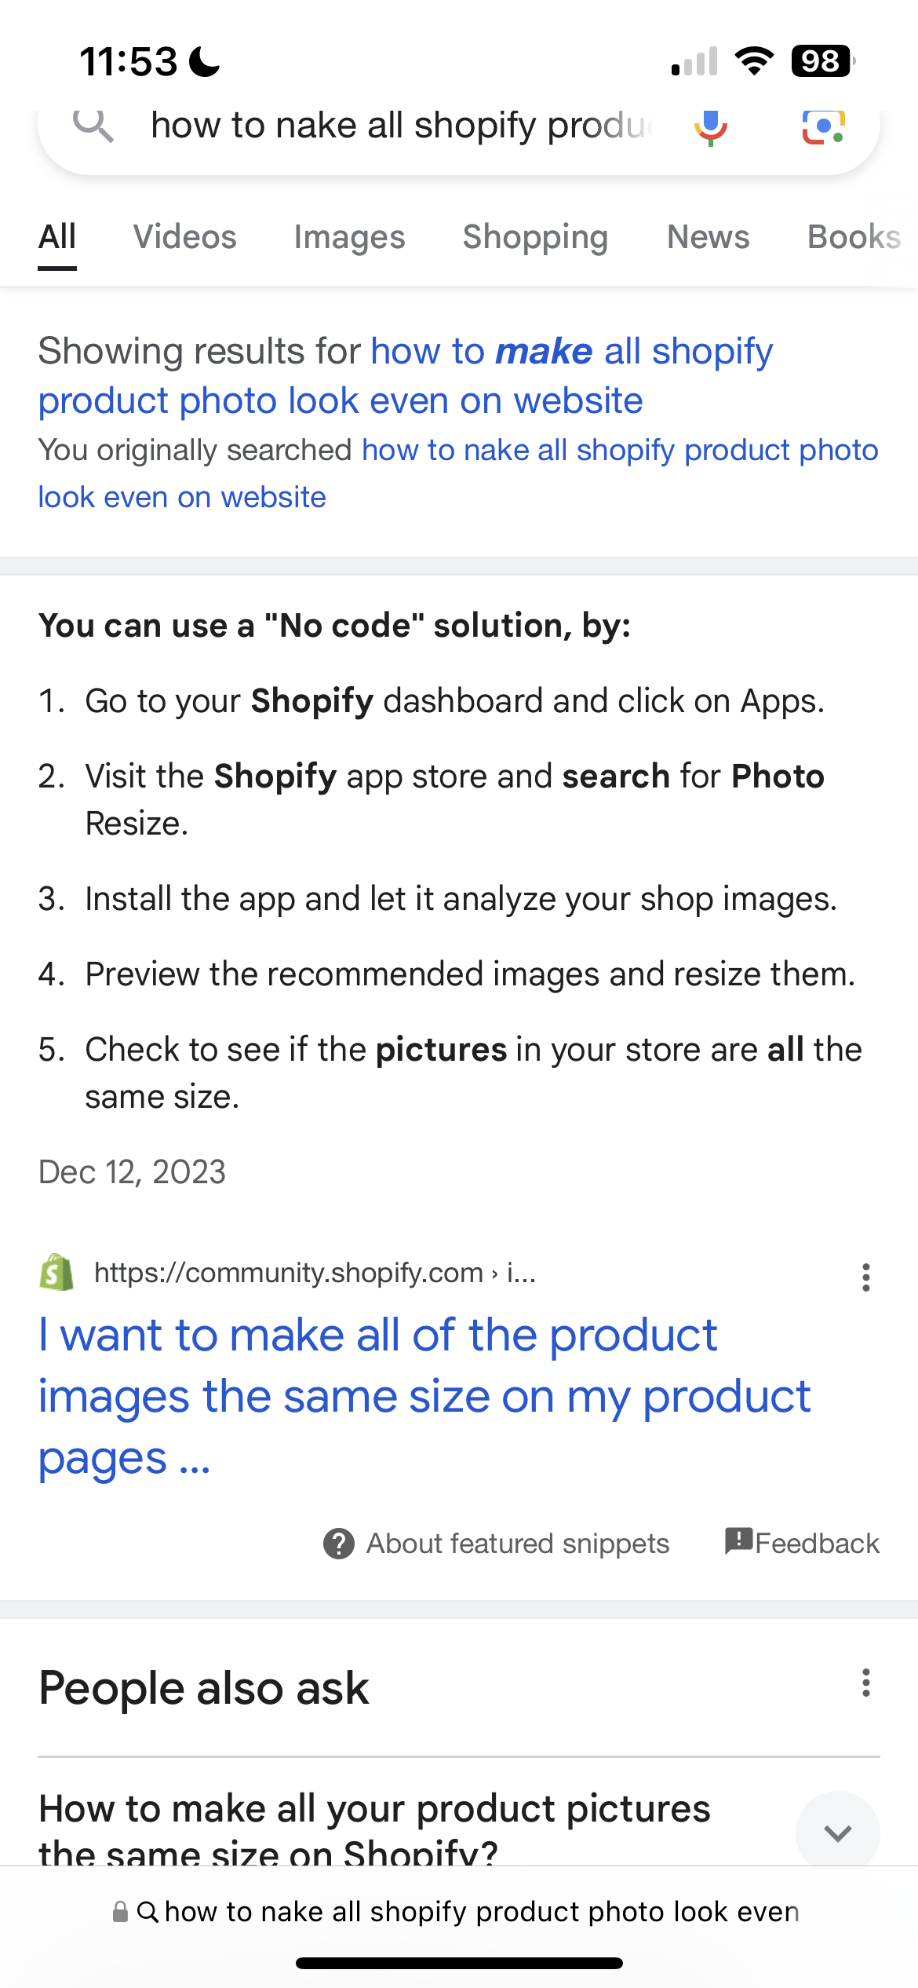Tap the search magnifier icon
Viewport: 918px width, 1988px height.
(93, 126)
